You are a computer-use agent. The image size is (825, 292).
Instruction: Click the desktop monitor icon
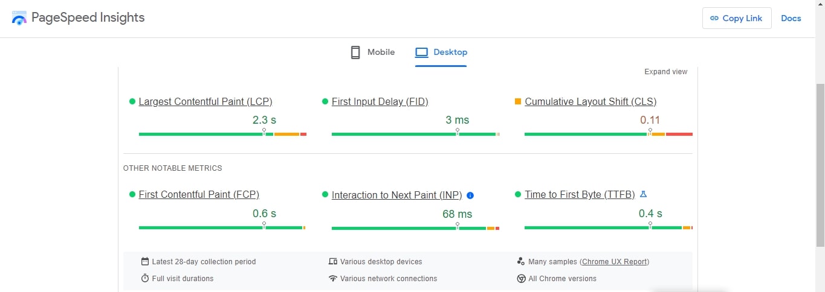[421, 52]
